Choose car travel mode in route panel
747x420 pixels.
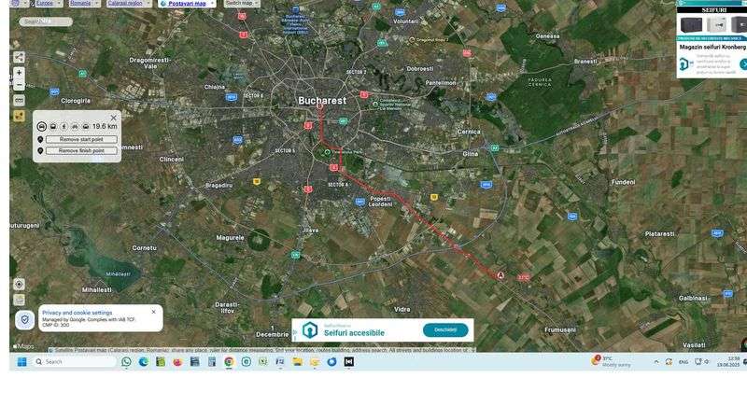click(42, 126)
